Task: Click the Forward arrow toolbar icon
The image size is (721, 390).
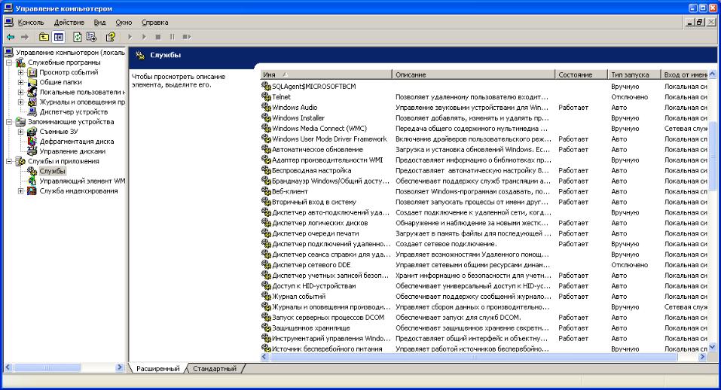Action: (x=25, y=37)
